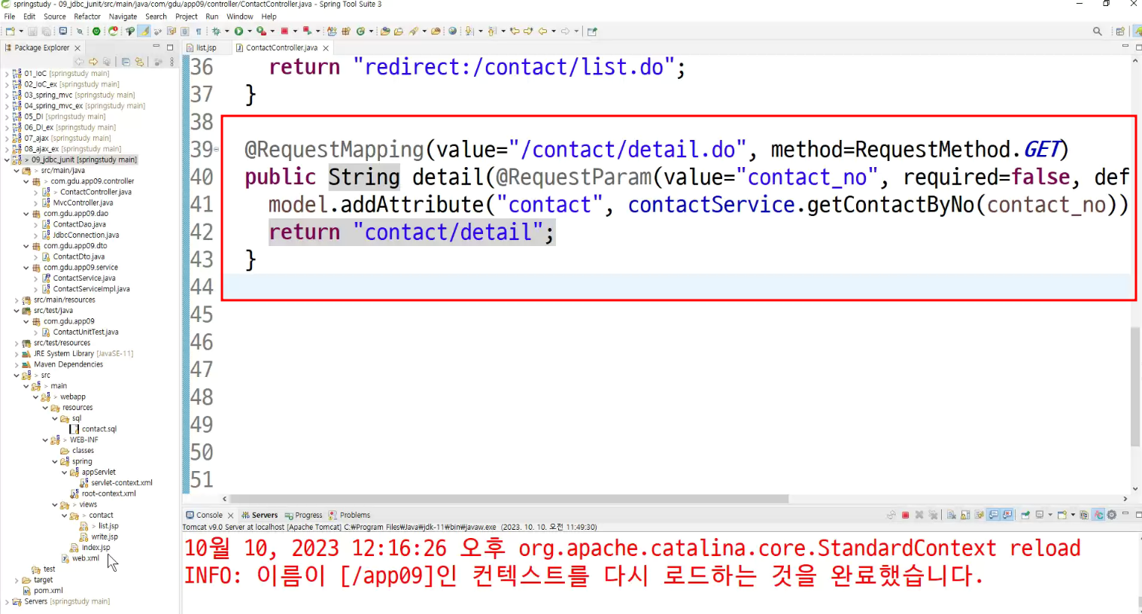Image resolution: width=1142 pixels, height=614 pixels.
Task: Click the Last Edit Location icon
Action: tap(515, 31)
